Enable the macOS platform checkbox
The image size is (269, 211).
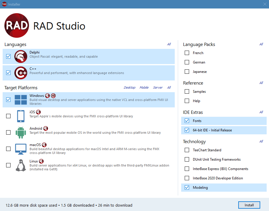coord(8,149)
